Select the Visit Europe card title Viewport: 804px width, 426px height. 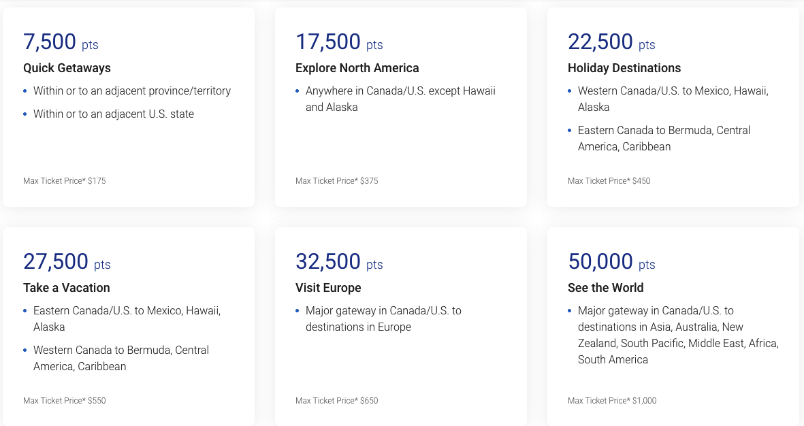[328, 288]
